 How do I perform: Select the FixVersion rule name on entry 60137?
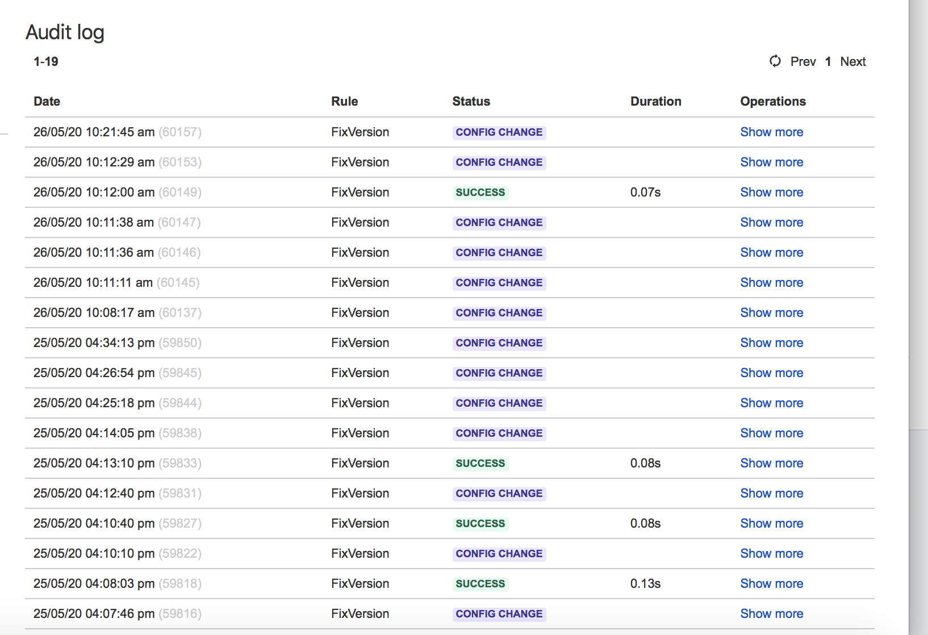[x=360, y=312]
